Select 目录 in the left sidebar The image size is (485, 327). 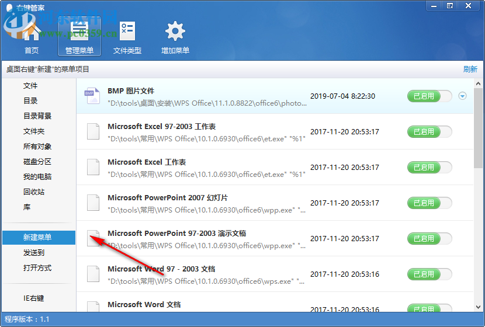(x=30, y=101)
